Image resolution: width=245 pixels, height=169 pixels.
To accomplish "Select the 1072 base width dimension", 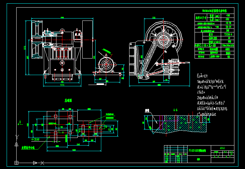I will 62,85.
